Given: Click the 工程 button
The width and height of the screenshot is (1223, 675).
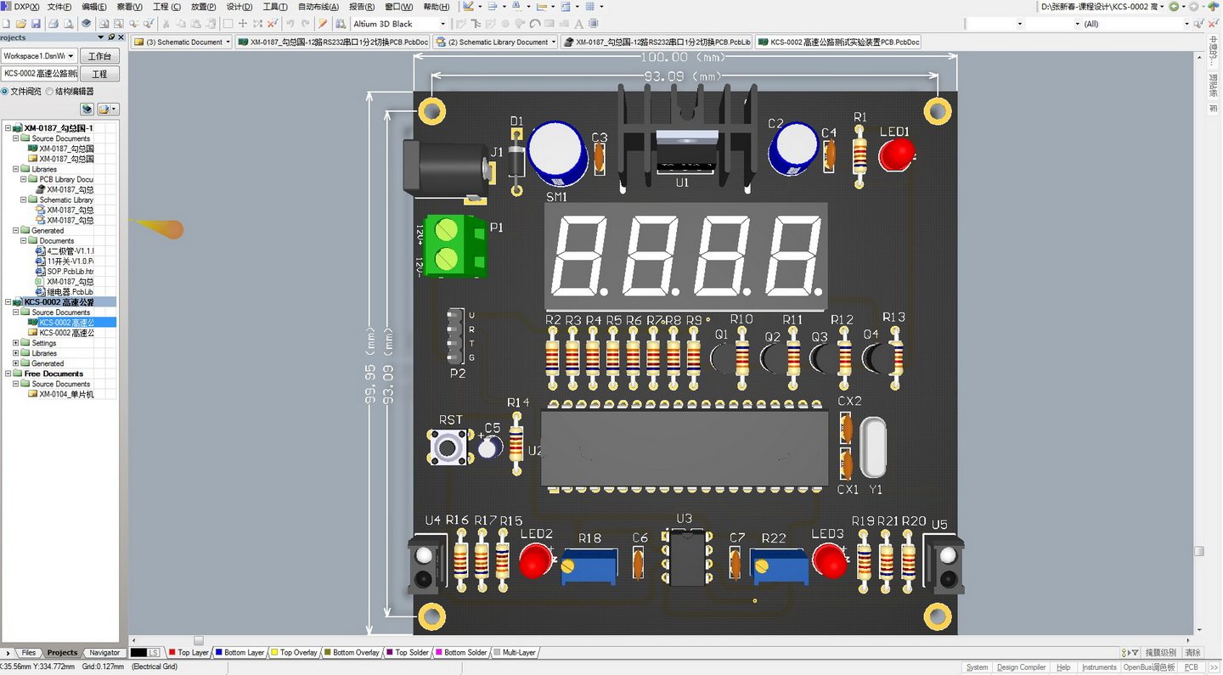Looking at the screenshot, I should point(99,74).
